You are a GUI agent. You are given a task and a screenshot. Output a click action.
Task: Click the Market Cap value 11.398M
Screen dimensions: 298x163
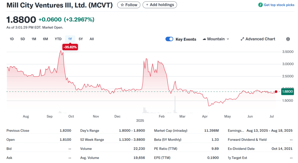[x=211, y=131]
